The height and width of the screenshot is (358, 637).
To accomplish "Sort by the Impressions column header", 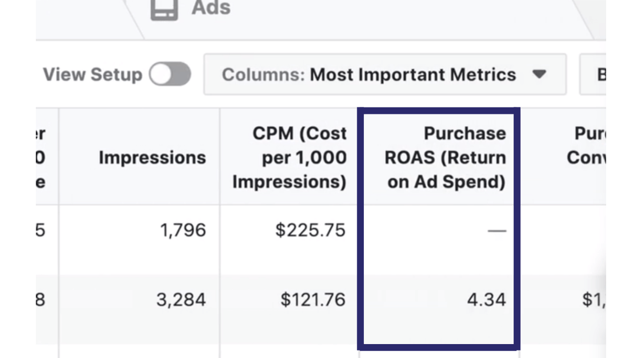I will (152, 158).
